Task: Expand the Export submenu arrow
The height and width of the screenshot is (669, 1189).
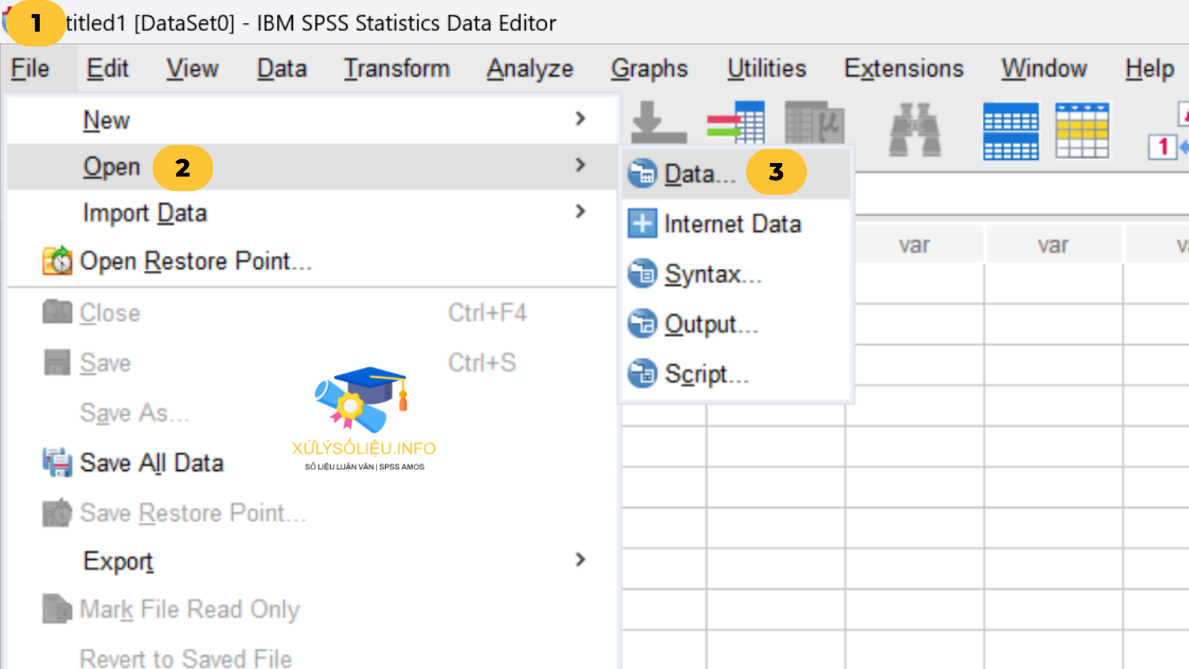Action: (x=580, y=559)
